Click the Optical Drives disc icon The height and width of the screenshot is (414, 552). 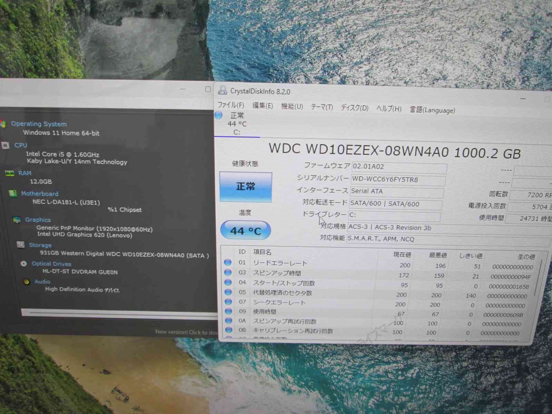coord(23,263)
